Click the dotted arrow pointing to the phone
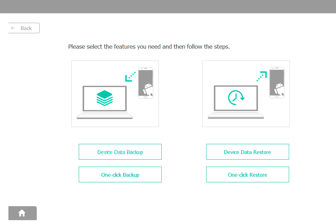This screenshot has width=336, height=224. tap(261, 74)
